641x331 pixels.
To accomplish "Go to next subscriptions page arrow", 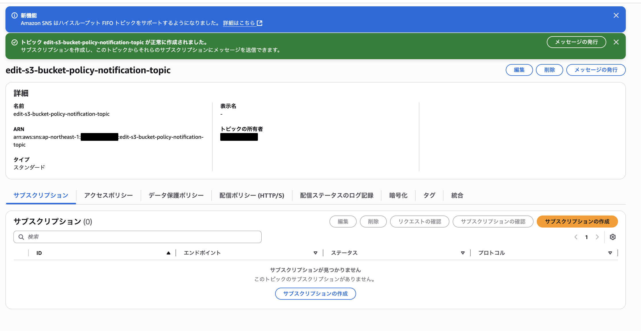I will 597,237.
